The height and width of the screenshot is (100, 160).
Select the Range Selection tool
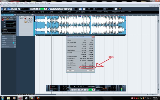51,9
